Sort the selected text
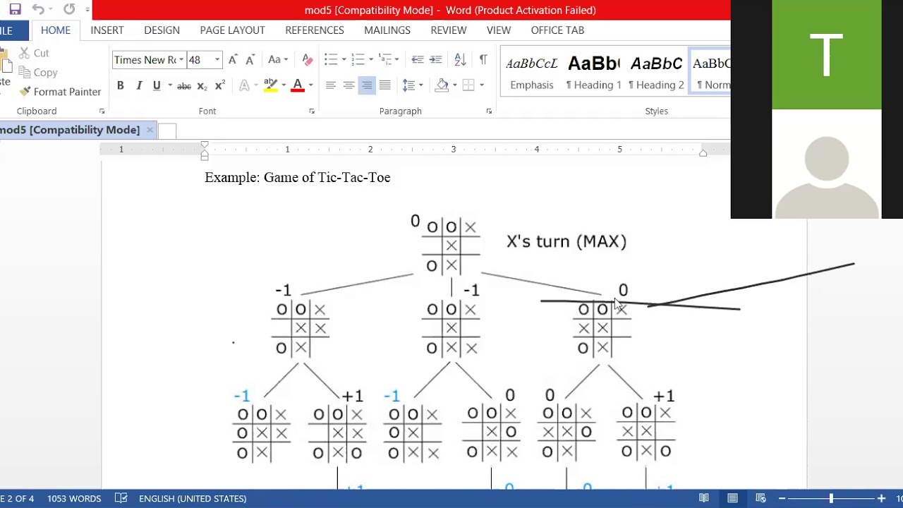Image resolution: width=903 pixels, height=508 pixels. pyautogui.click(x=460, y=60)
